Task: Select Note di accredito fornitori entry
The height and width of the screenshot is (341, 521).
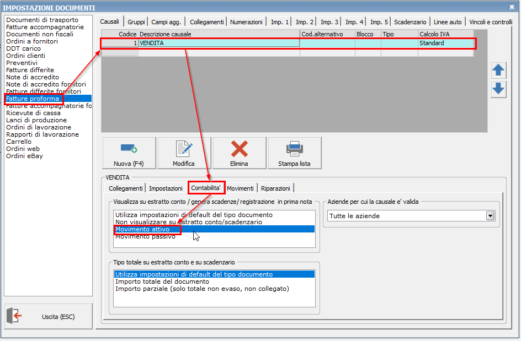Action: tap(46, 84)
